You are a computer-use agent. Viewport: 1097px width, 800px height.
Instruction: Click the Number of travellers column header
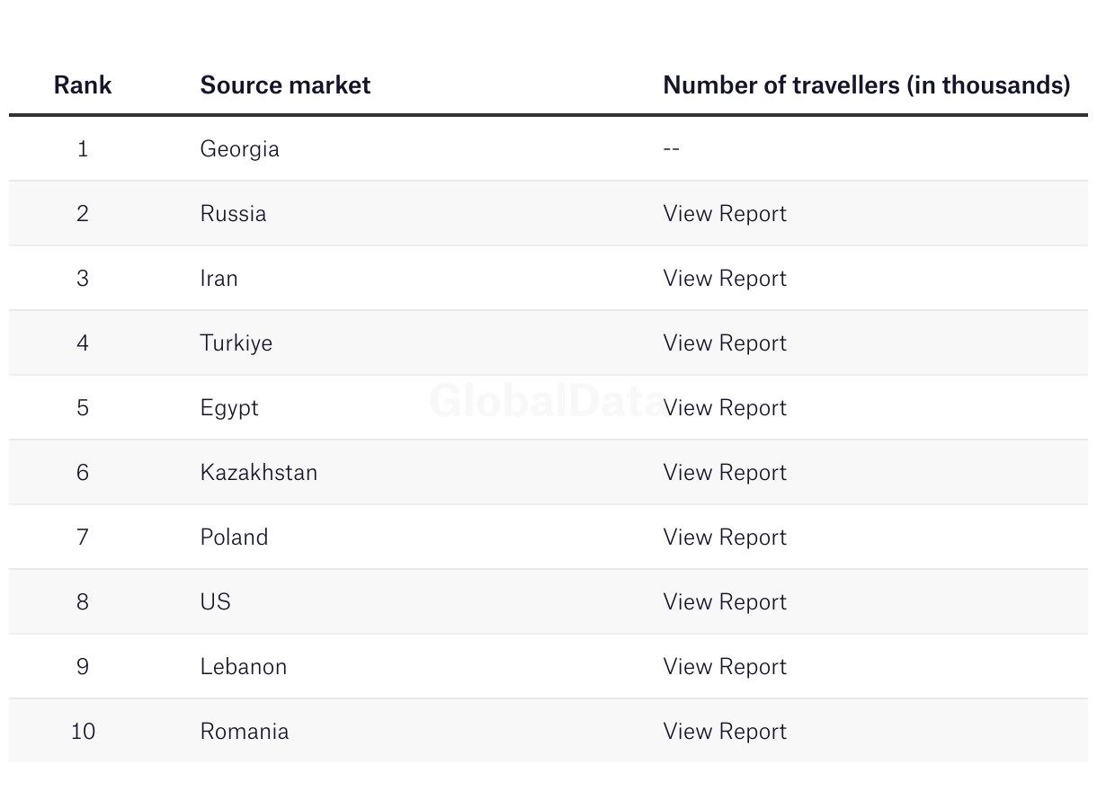[x=866, y=84]
